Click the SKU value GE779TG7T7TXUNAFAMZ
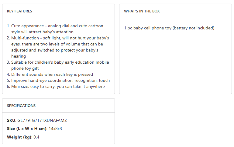The image size is (234, 147). 42,120
